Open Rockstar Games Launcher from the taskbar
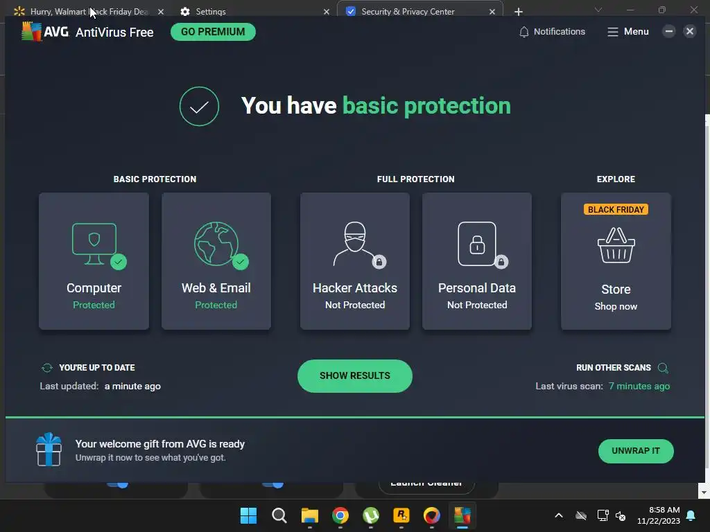710x532 pixels. tap(401, 515)
